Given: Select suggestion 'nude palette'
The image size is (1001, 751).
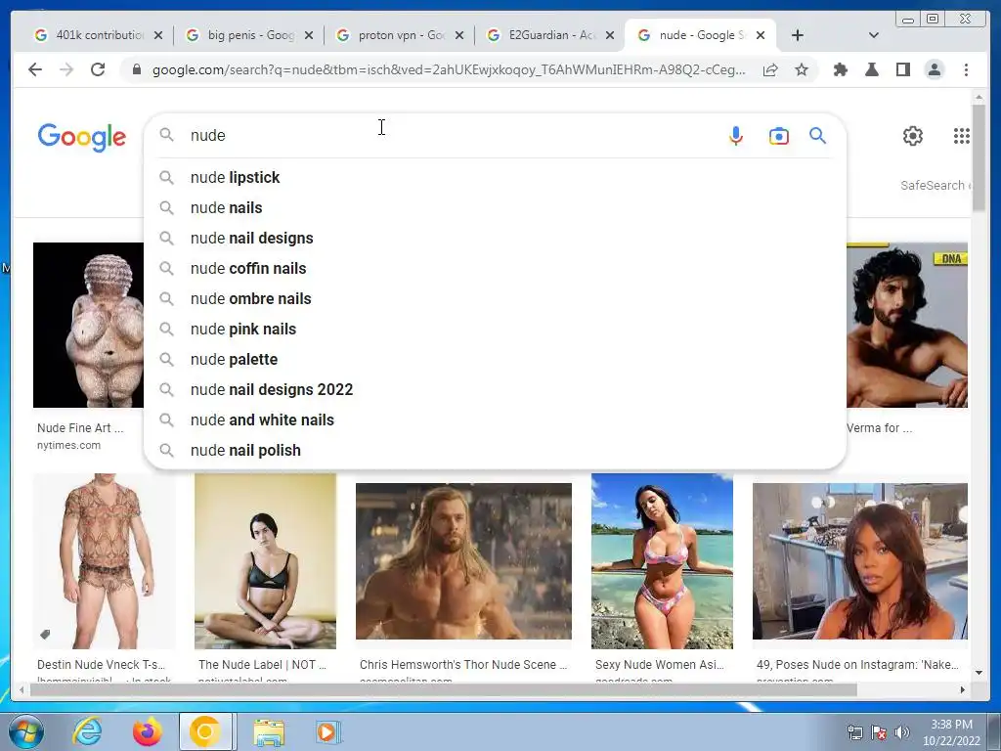Looking at the screenshot, I should 496,360.
